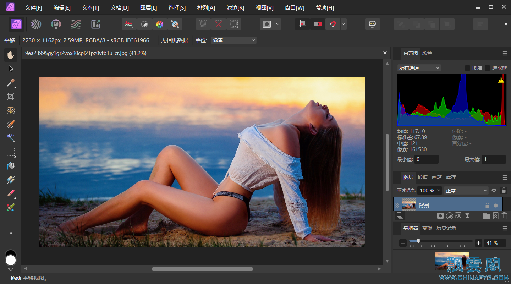This screenshot has width=511, height=284.
Task: Open the Layers panel options menu
Action: (x=505, y=177)
